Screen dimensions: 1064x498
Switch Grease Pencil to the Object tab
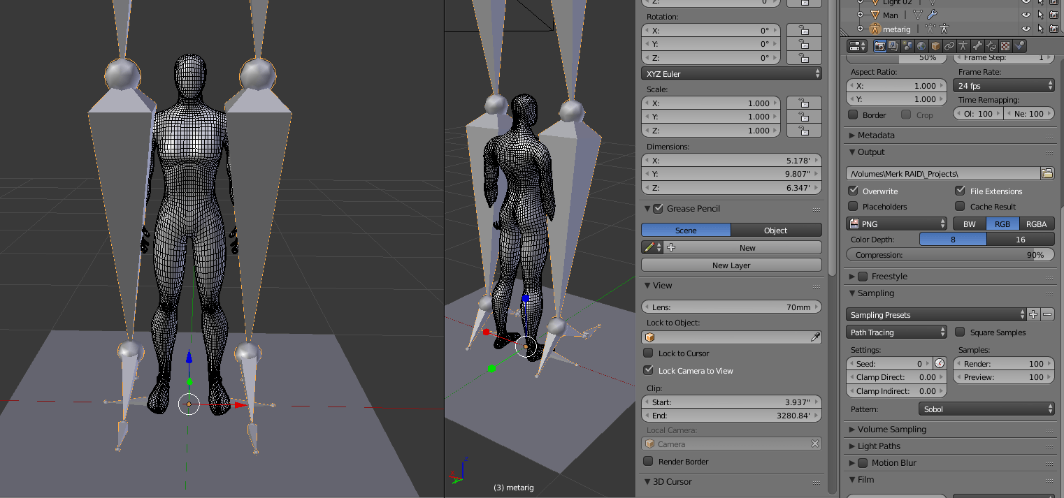pyautogui.click(x=776, y=230)
